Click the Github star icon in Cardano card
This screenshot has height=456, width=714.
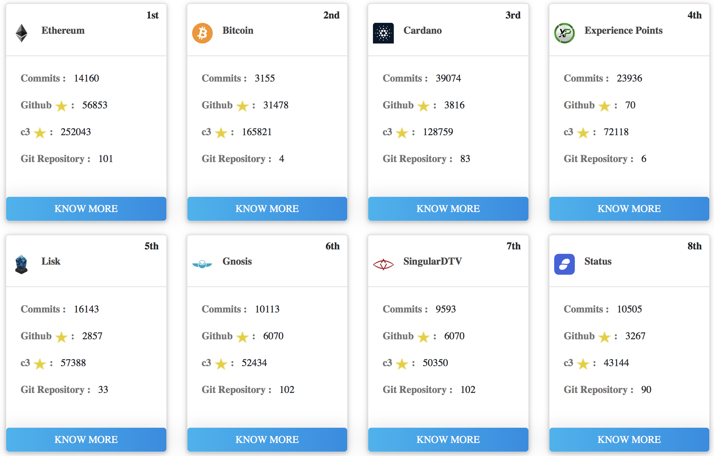click(x=423, y=106)
